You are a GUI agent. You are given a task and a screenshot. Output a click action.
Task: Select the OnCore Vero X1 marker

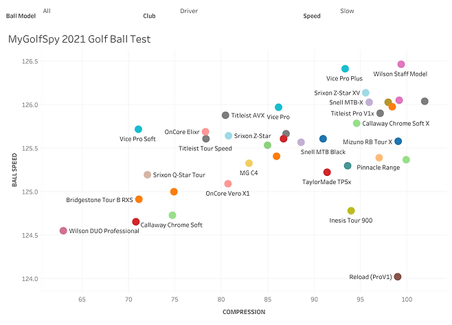[x=228, y=183]
